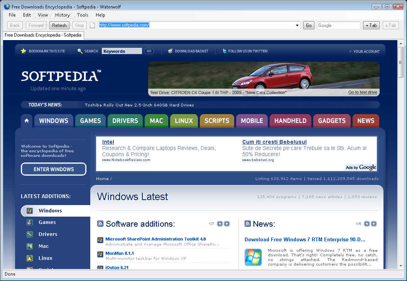Open the GADGETS category tab
This screenshot has height=281, width=407.
(332, 121)
